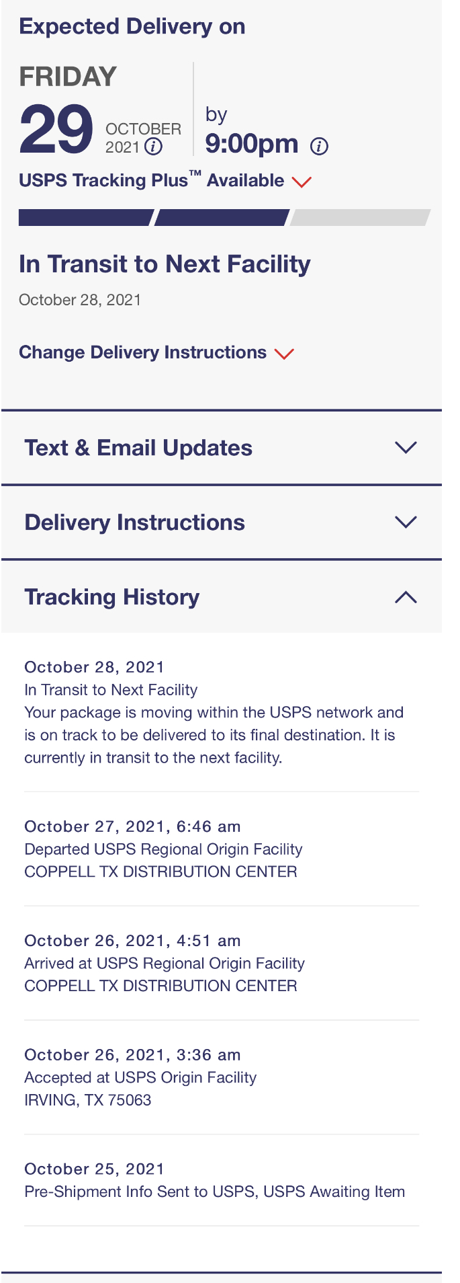
Task: Click red chevron beside Change Delivery Instructions
Action: click(285, 354)
